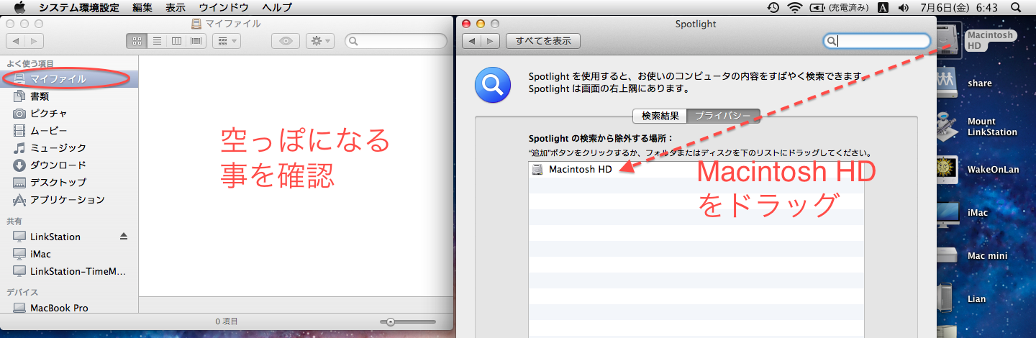Switch Finder to icon view
This screenshot has width=1036, height=338.
point(136,41)
